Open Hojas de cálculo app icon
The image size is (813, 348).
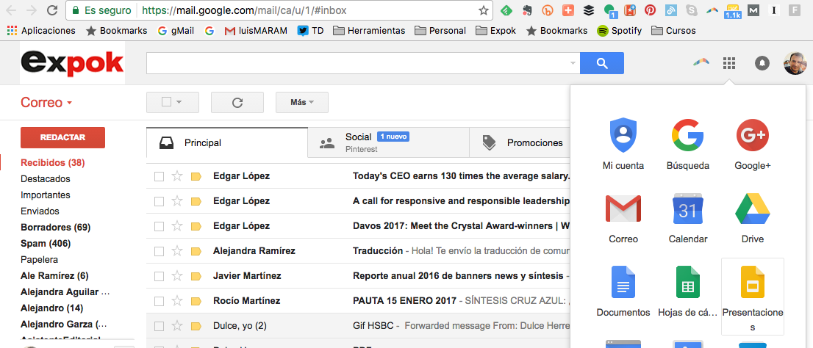click(687, 283)
